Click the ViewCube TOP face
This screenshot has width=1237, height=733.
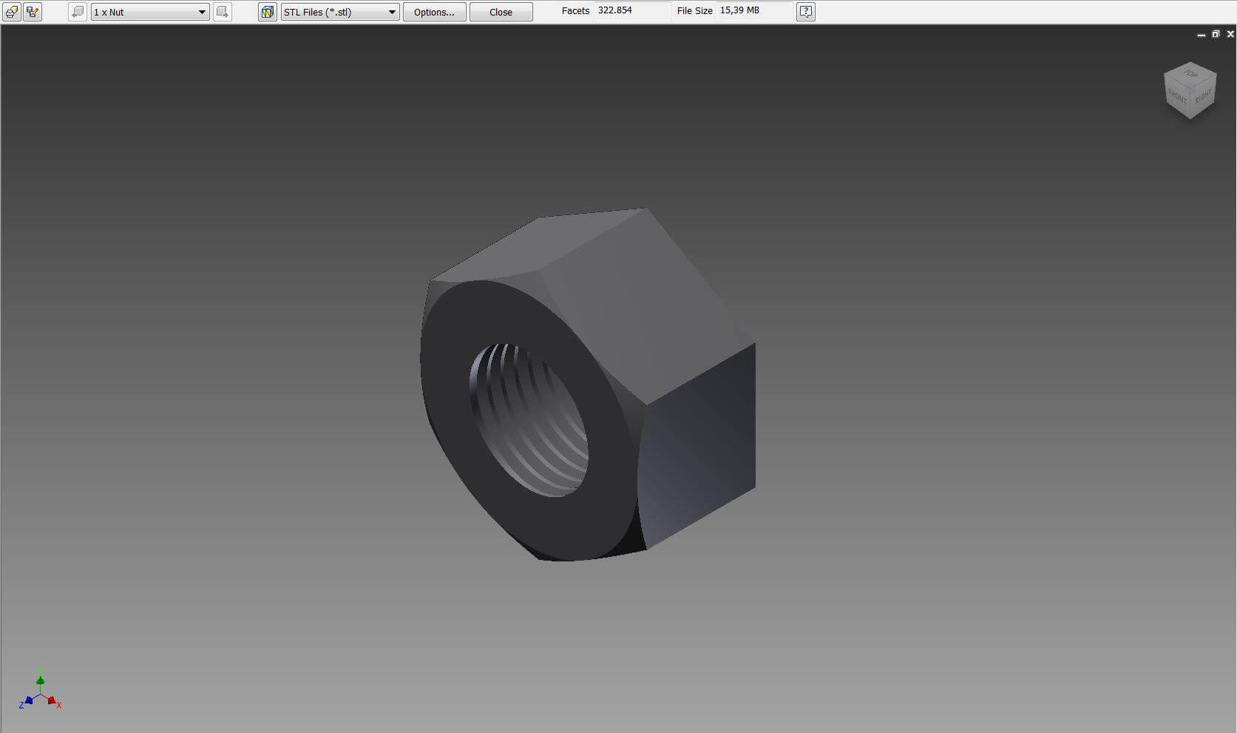[1190, 73]
